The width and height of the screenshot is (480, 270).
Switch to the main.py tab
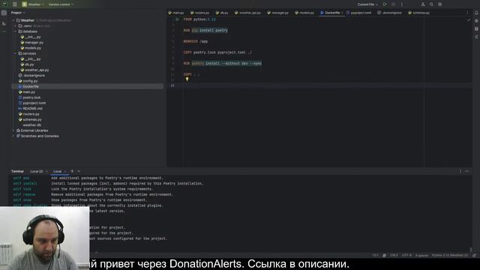click(x=176, y=13)
